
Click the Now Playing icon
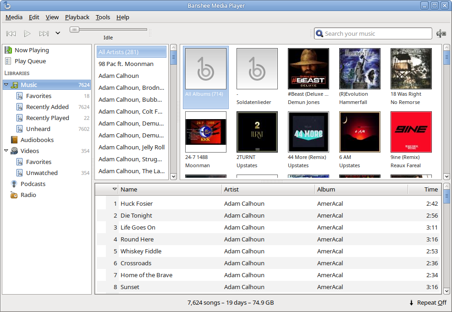click(8, 50)
